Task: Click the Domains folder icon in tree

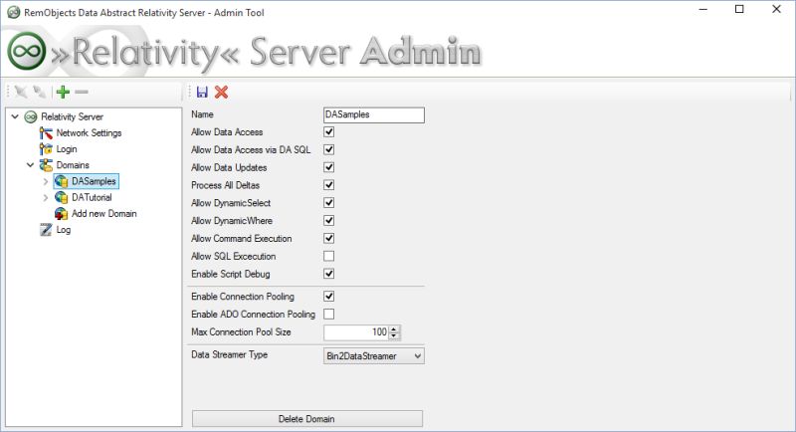Action: (46, 165)
